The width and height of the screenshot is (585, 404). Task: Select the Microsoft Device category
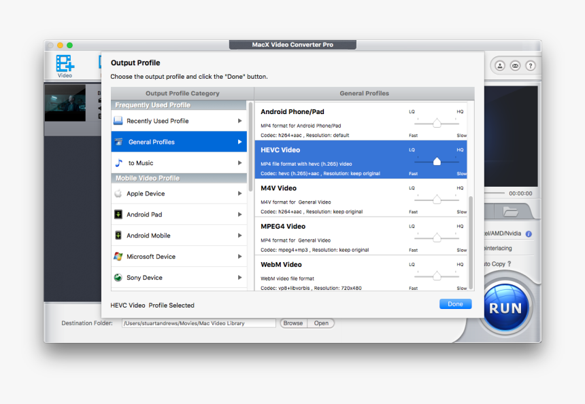pos(180,257)
